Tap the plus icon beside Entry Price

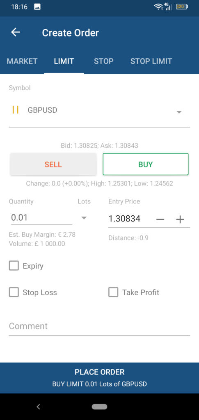(180, 219)
